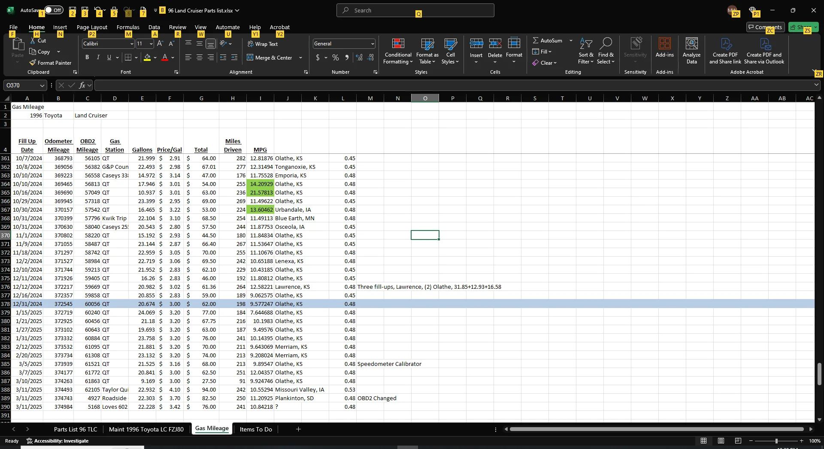
Task: Click the Cut scissors icon
Action: point(33,41)
